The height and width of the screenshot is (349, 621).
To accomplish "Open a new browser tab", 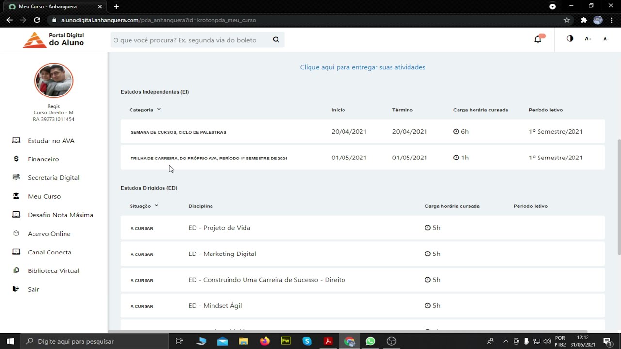I will (x=116, y=7).
